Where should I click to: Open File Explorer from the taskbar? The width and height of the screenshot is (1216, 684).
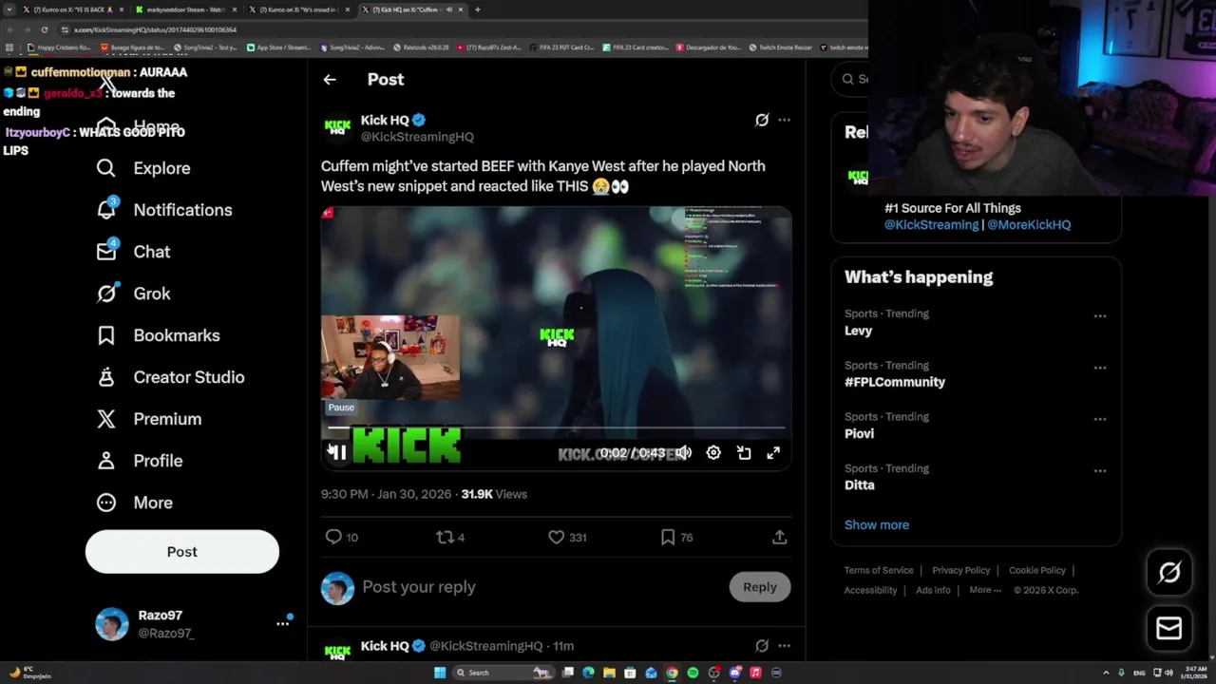point(609,673)
